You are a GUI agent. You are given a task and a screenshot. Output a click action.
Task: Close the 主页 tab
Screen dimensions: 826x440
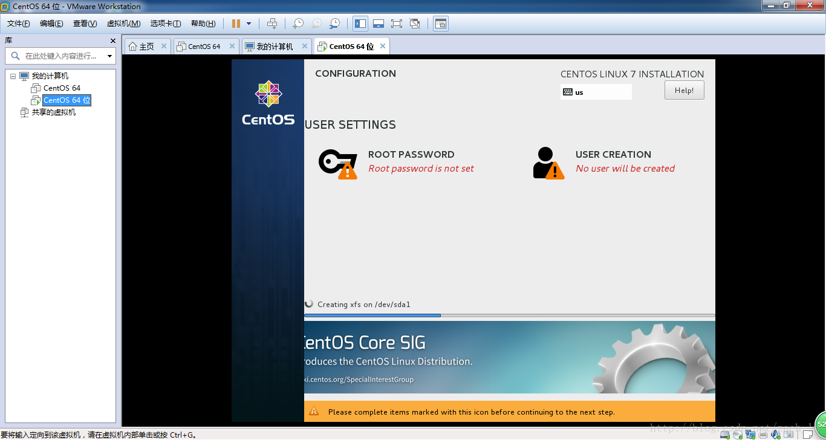(x=163, y=46)
